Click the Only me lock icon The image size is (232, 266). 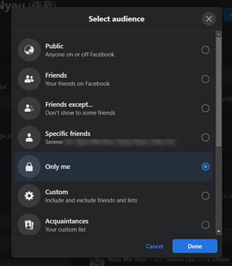[29, 166]
